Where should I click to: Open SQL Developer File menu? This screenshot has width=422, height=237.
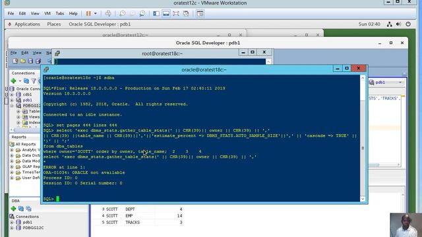tap(13, 53)
